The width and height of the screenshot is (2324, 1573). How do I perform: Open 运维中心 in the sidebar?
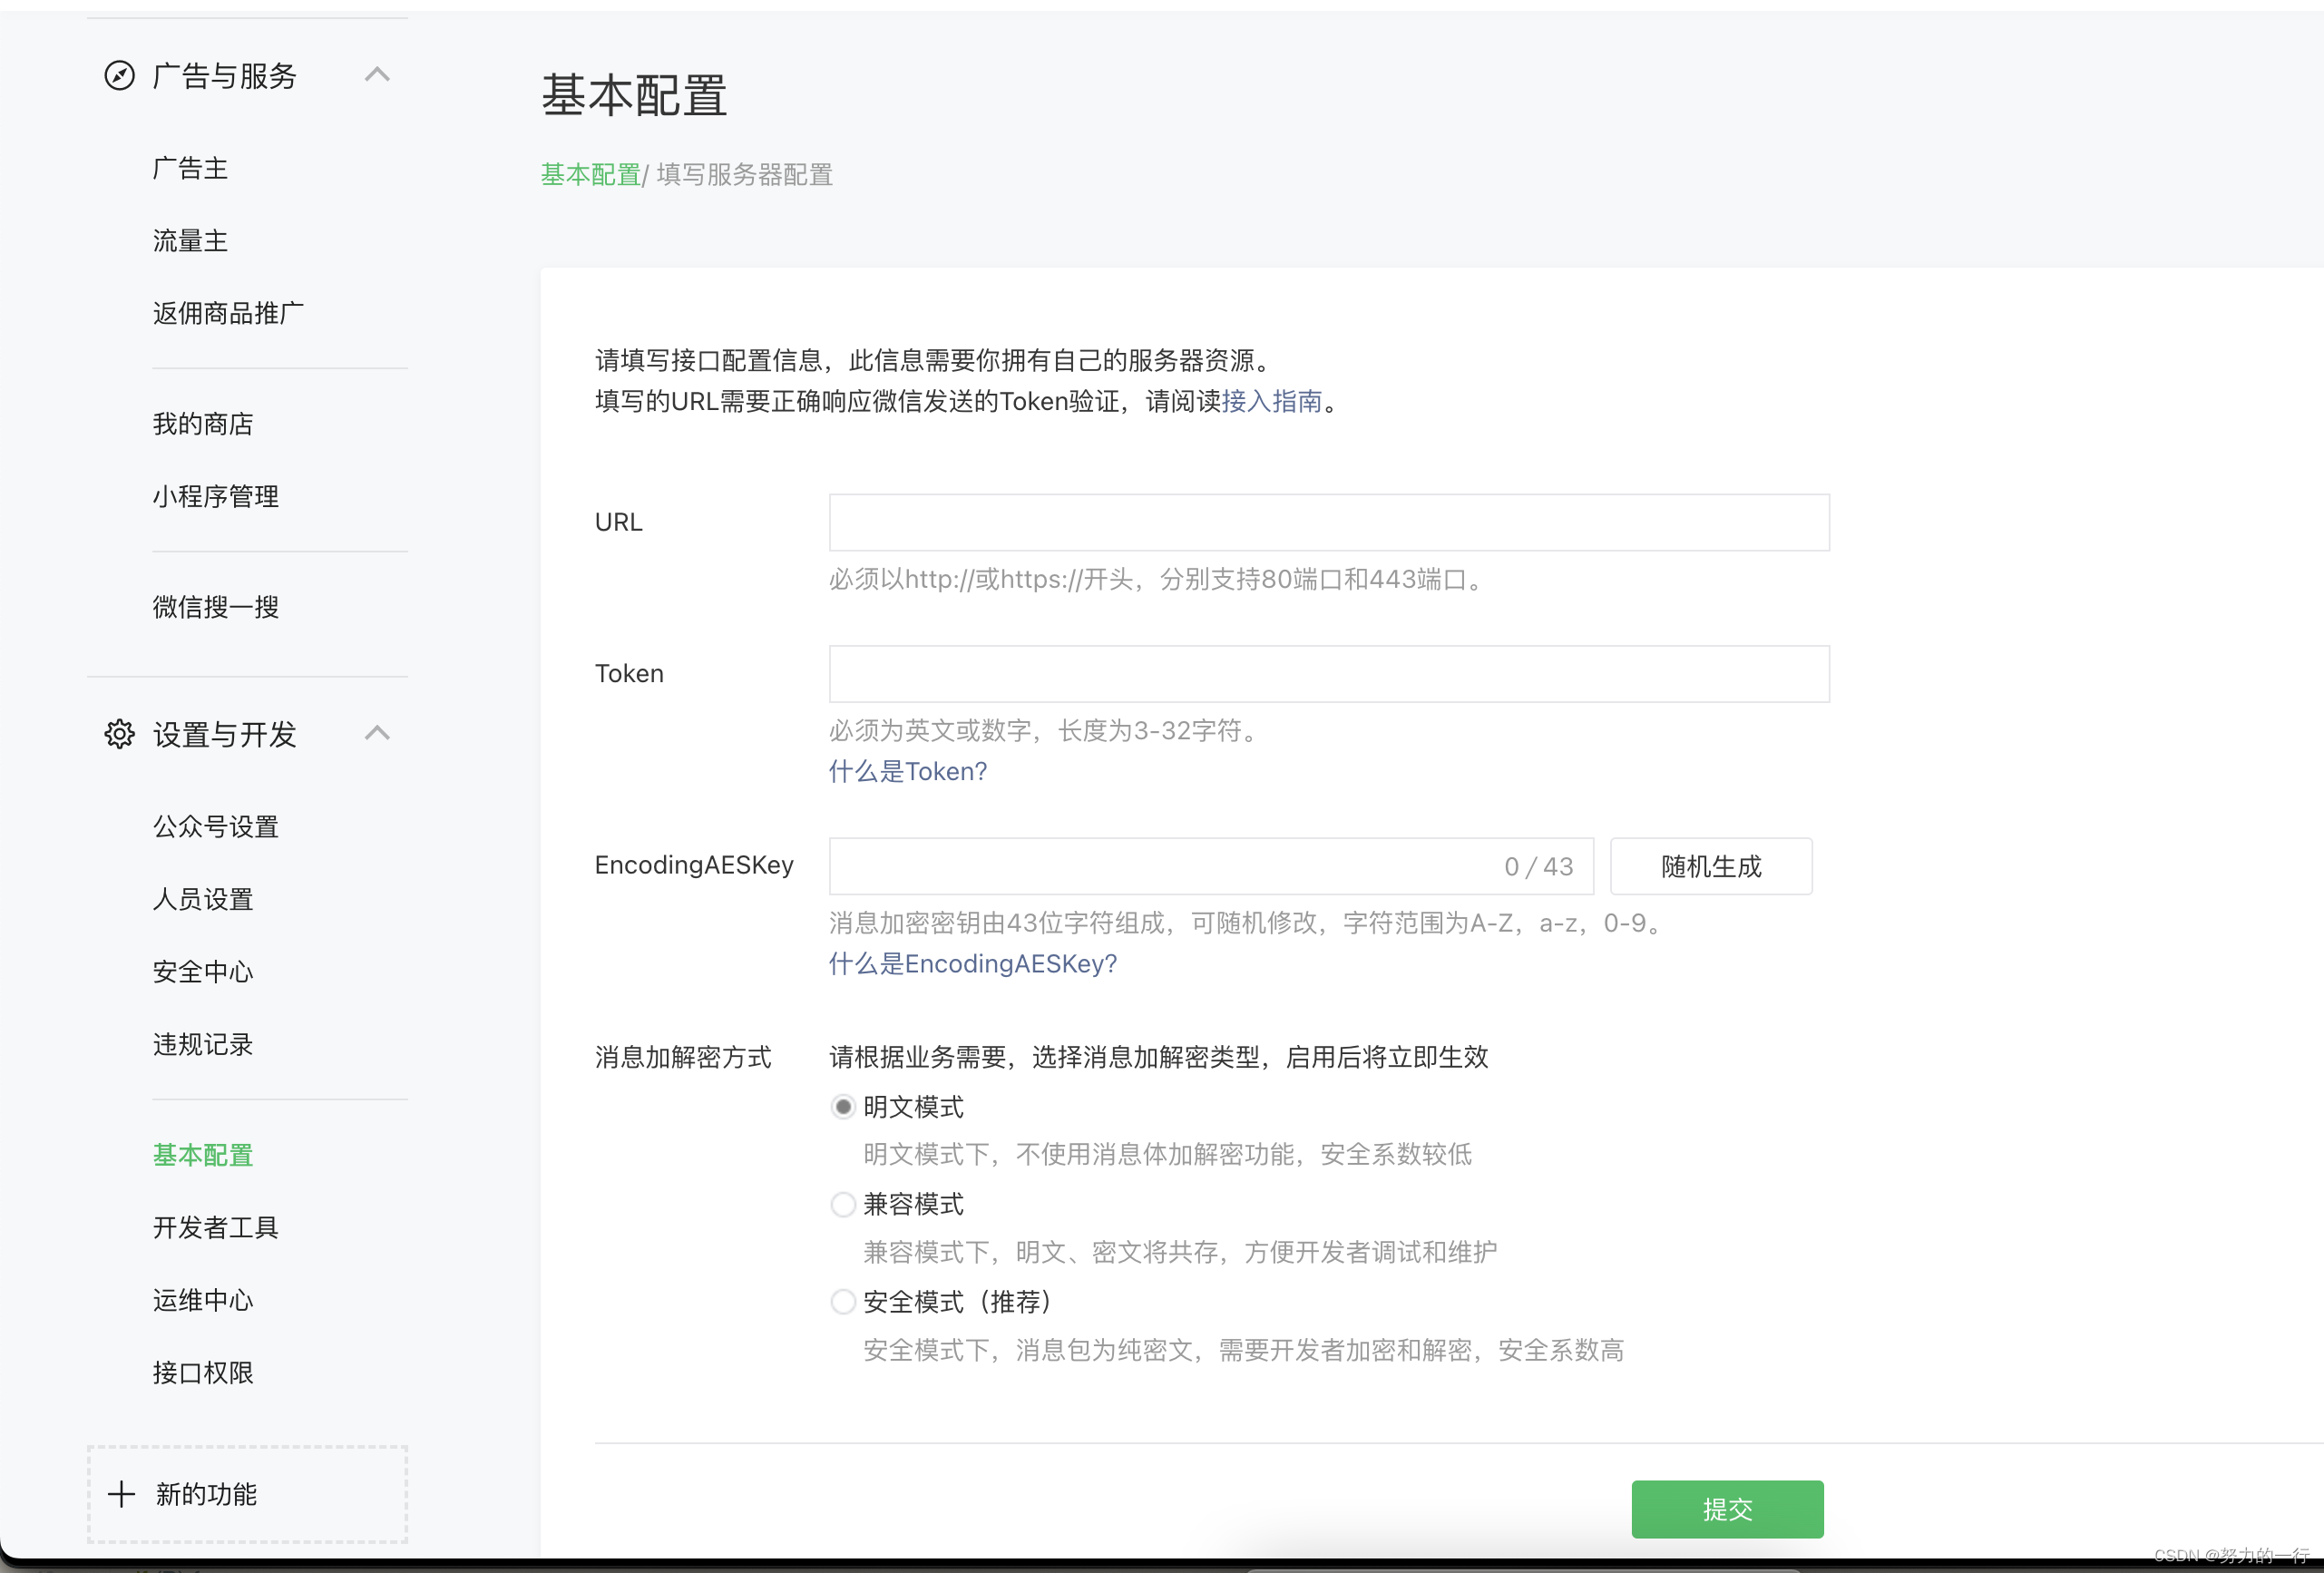[203, 1300]
